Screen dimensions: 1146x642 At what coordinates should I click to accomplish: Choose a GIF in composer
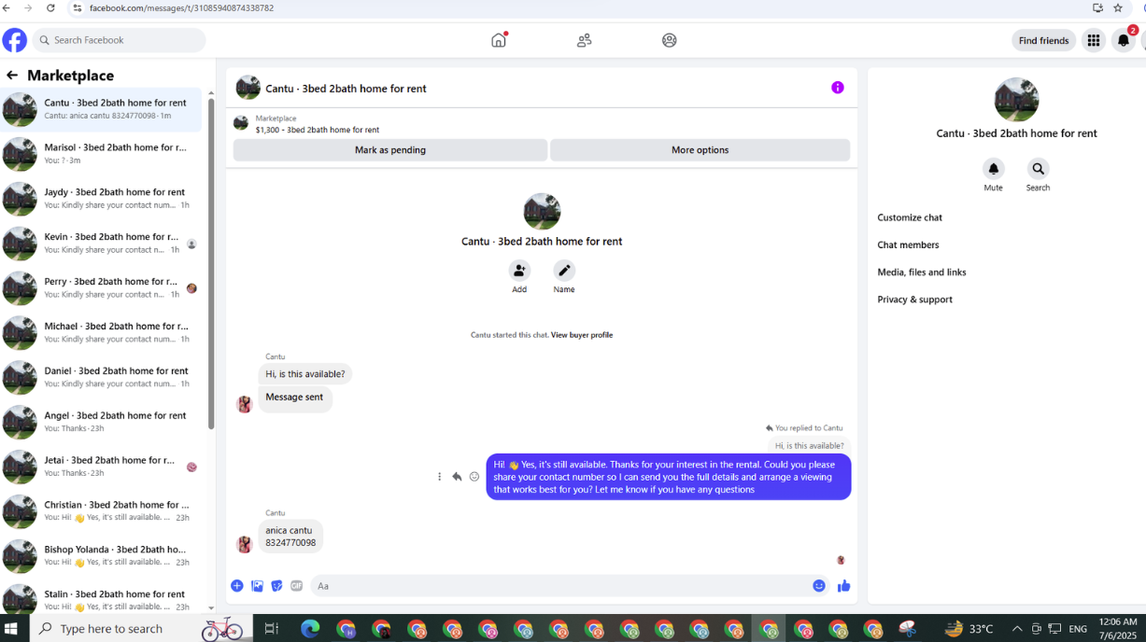pyautogui.click(x=296, y=586)
